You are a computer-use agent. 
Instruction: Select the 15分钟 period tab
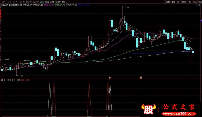21,2
